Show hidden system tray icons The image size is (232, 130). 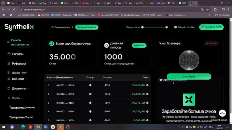179,127
